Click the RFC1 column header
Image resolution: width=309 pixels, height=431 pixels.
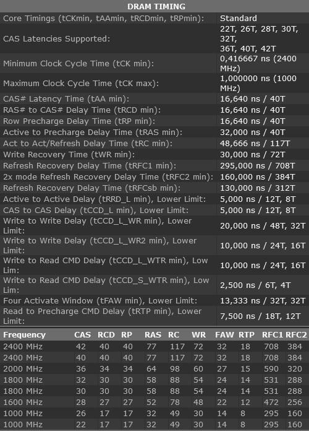coord(272,335)
